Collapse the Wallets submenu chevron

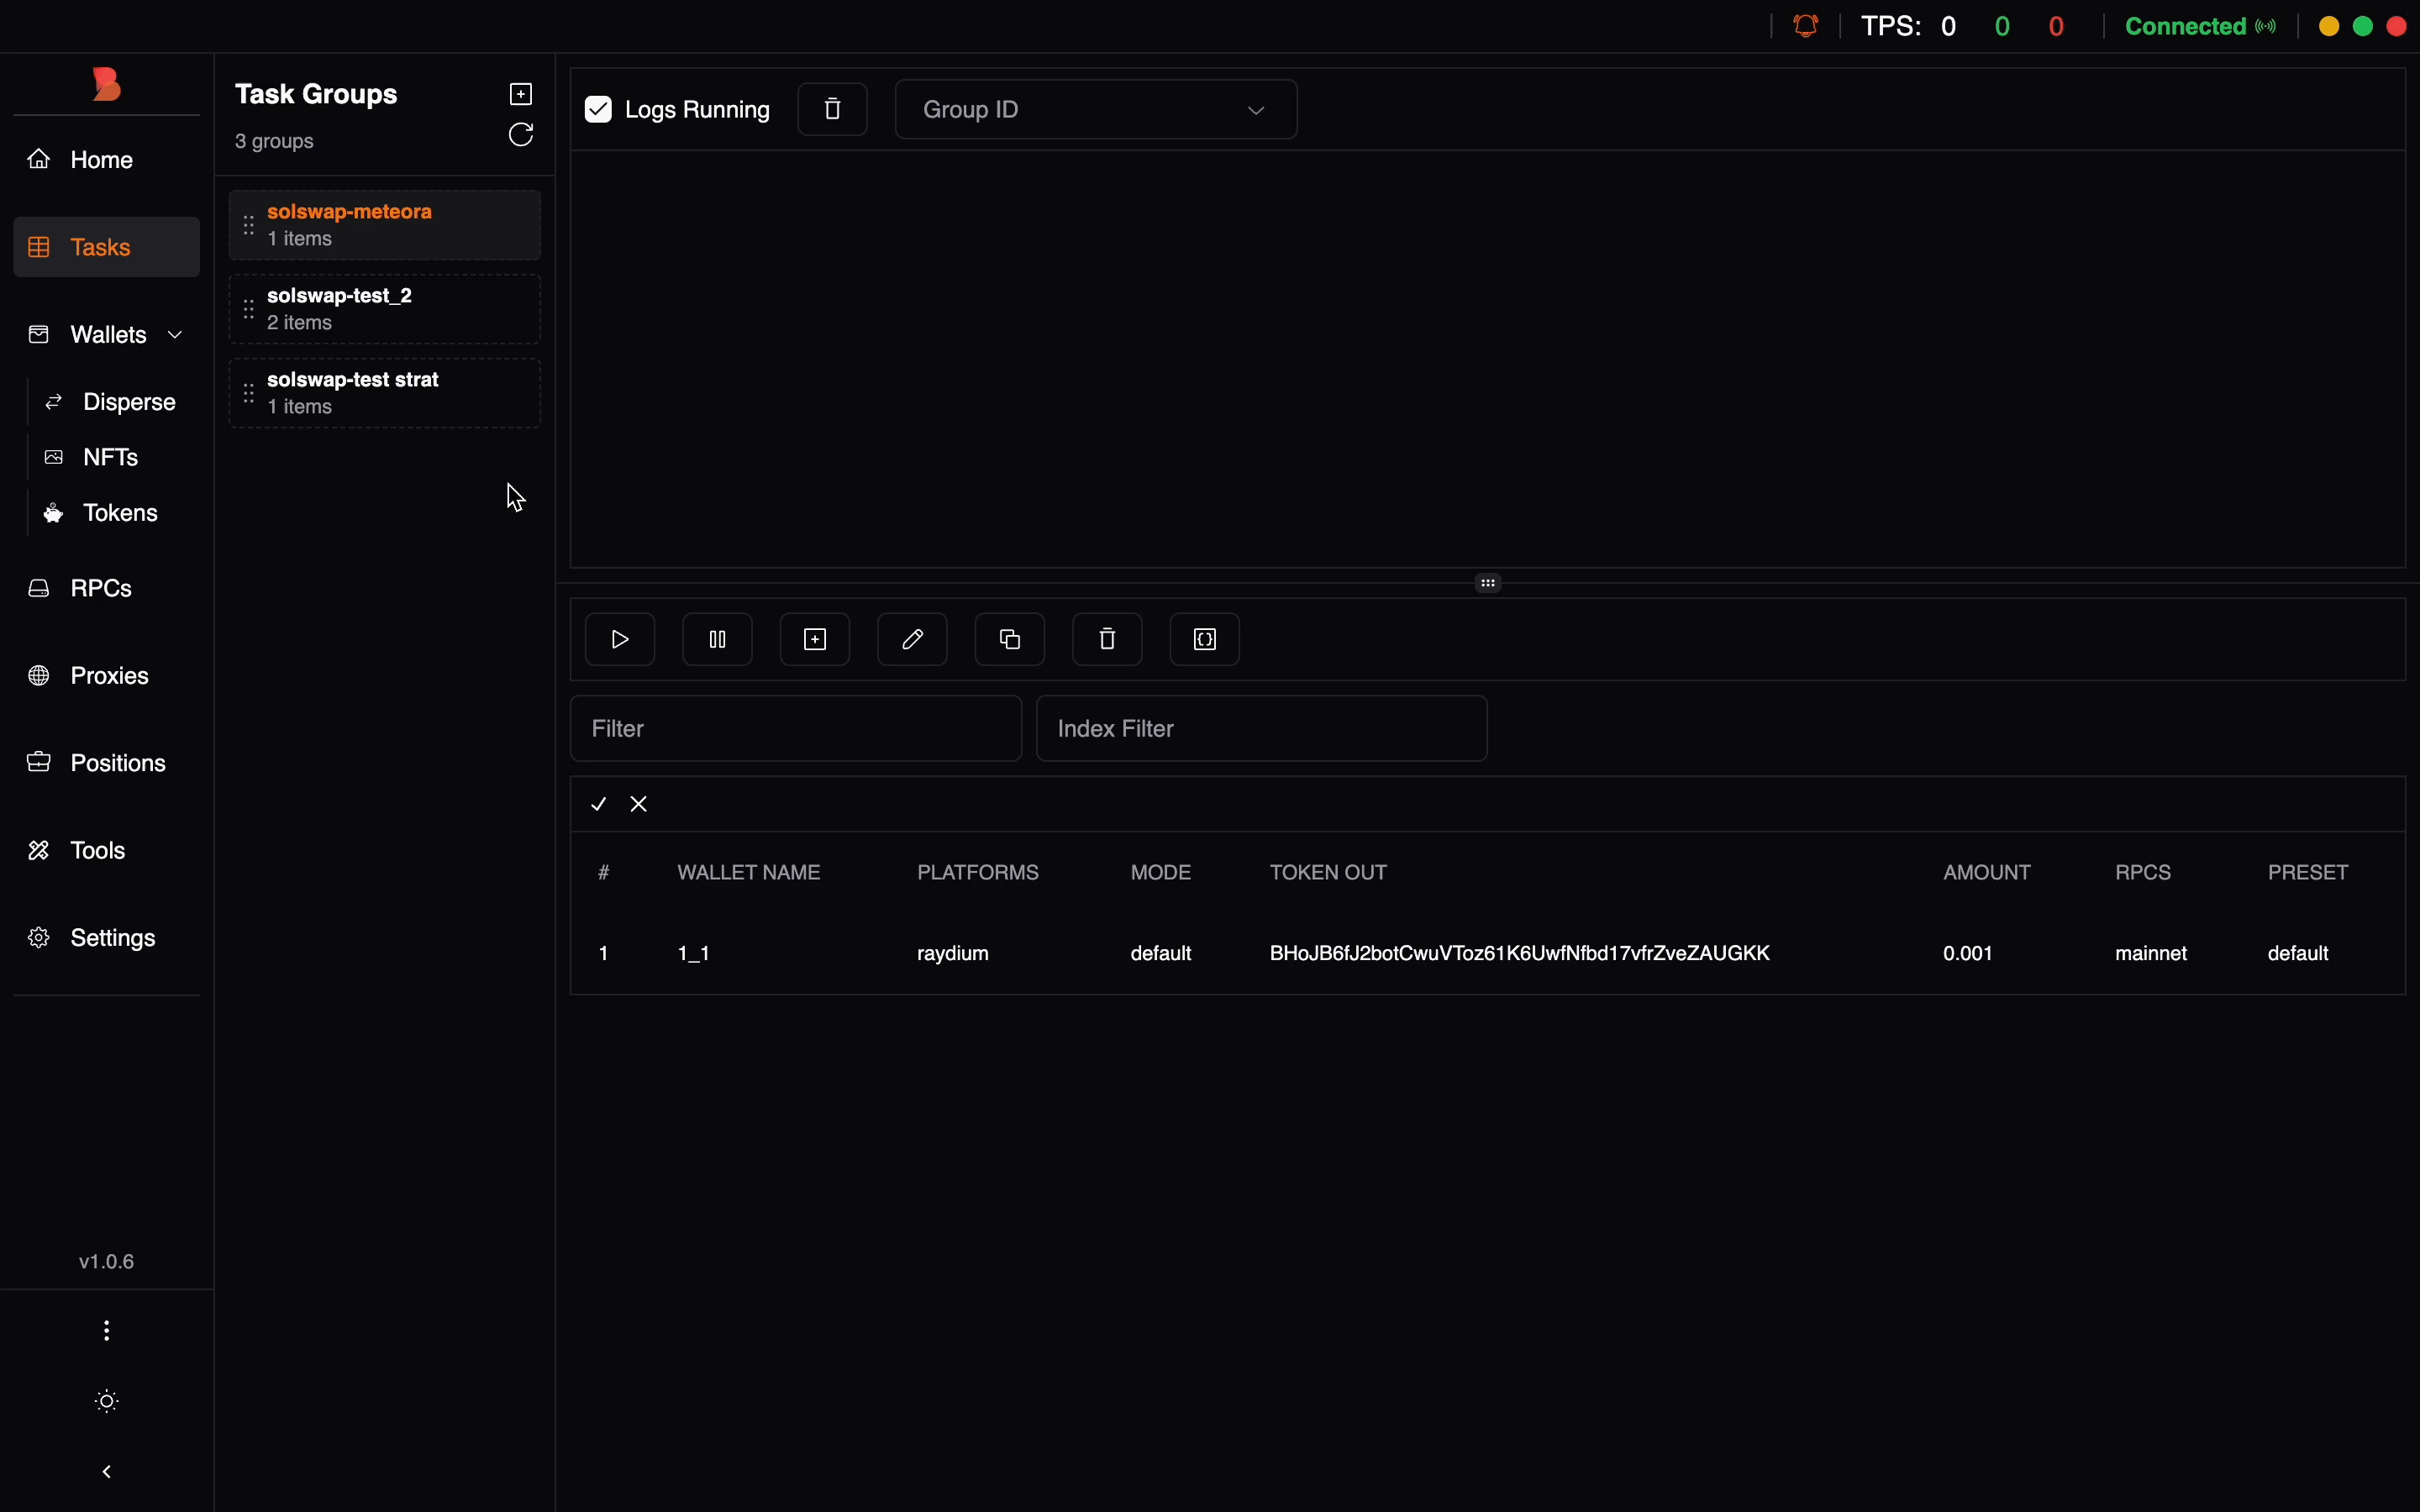176,335
